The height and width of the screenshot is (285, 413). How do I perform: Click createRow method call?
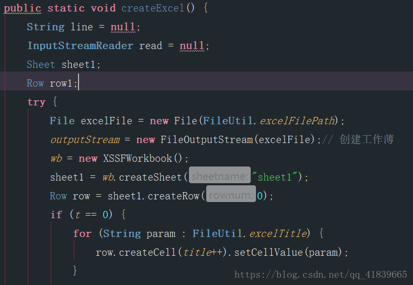(x=173, y=196)
